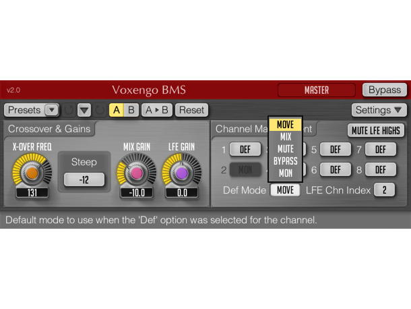Screen dimensions: 411x309
Task: Click the Steep slope value -12
Action: [84, 180]
